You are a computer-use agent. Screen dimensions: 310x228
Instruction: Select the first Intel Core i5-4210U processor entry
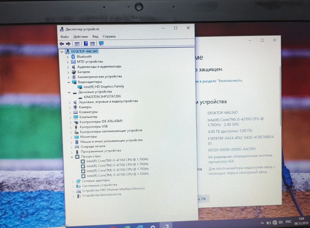117,160
